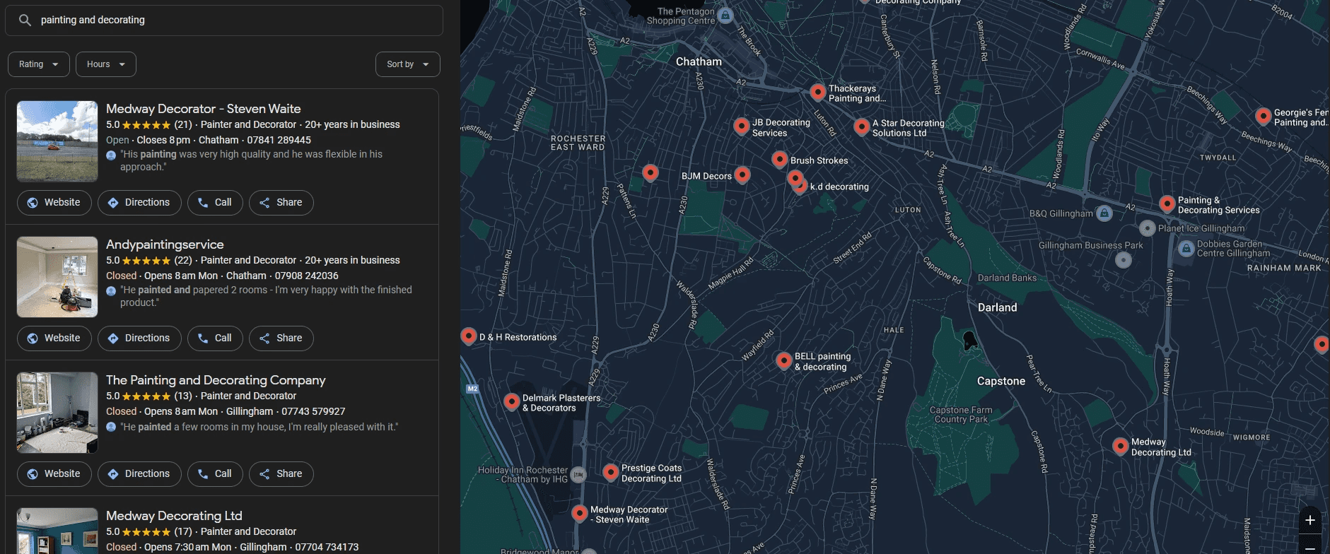Click the unlabeled pin left of BJM Decors
This screenshot has width=1330, height=554.
[x=651, y=172]
